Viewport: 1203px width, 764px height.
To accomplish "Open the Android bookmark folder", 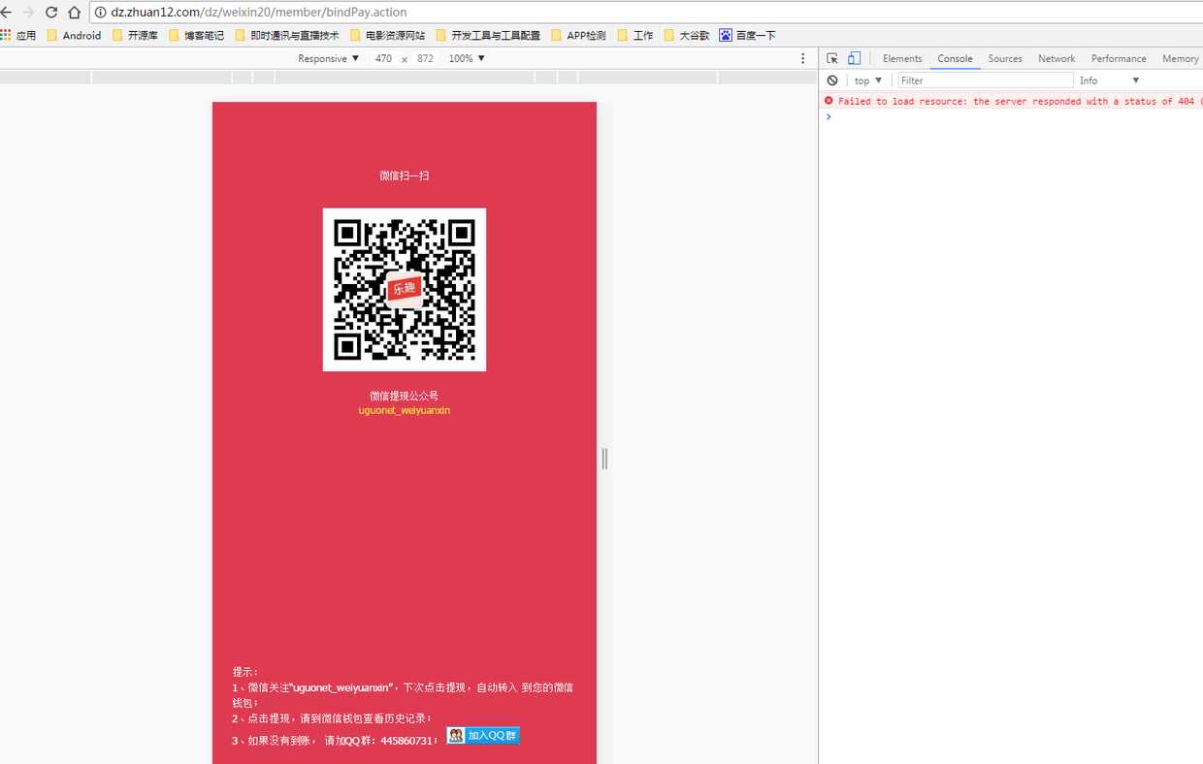I will point(74,36).
